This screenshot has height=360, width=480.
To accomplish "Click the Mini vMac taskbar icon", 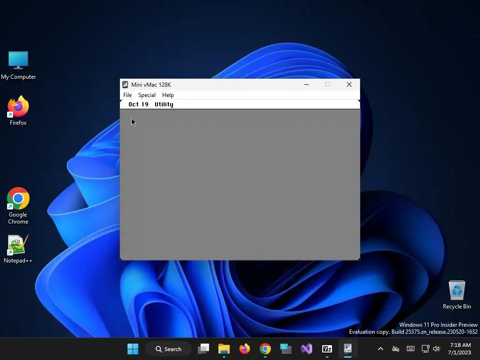I will (348, 349).
